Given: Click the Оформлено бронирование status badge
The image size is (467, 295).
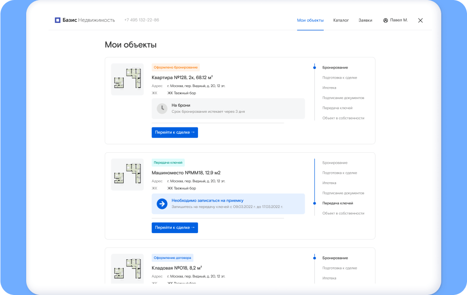Looking at the screenshot, I should [176, 68].
